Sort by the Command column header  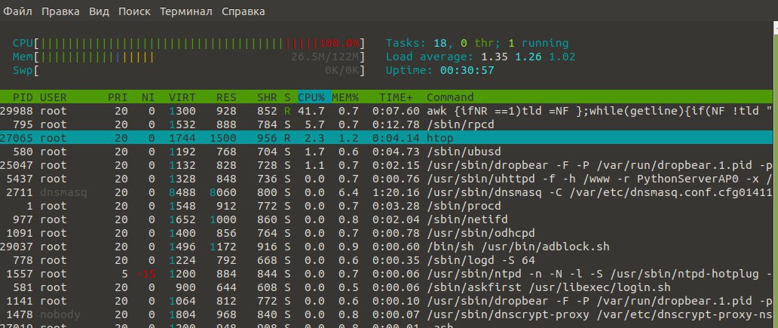click(x=450, y=97)
